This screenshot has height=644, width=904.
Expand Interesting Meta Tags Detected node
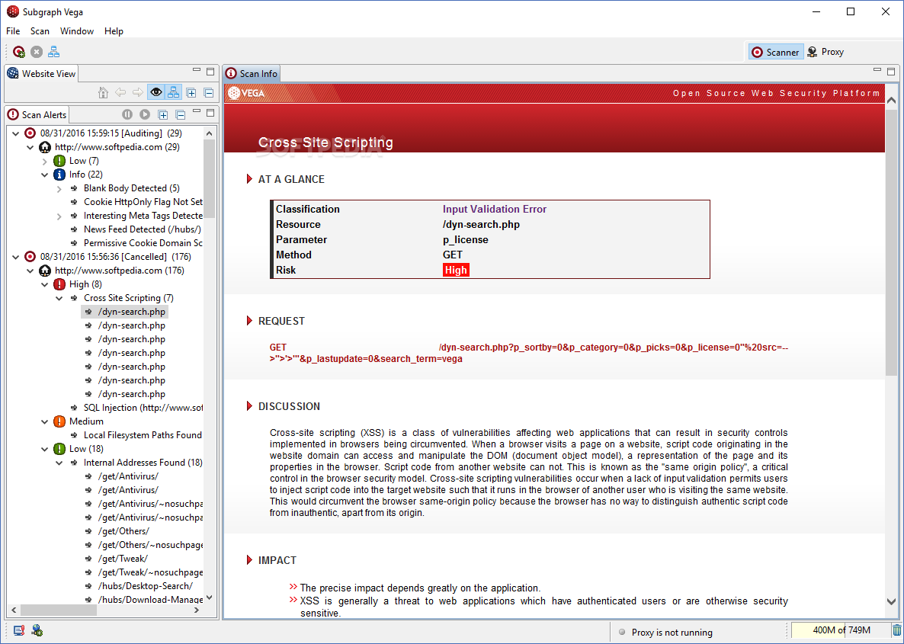point(59,216)
